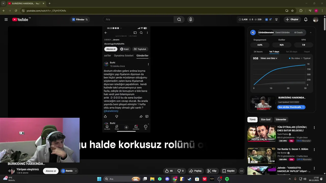Open Spotify from the taskbar

coord(227,179)
